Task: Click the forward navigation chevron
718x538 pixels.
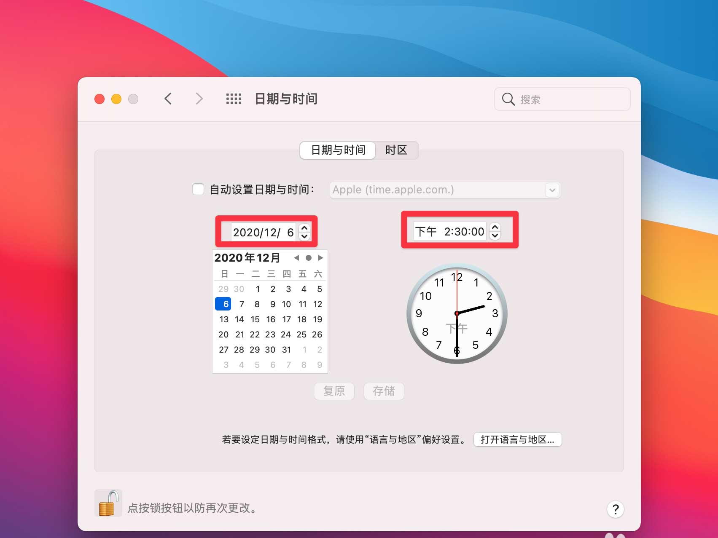Action: tap(199, 99)
